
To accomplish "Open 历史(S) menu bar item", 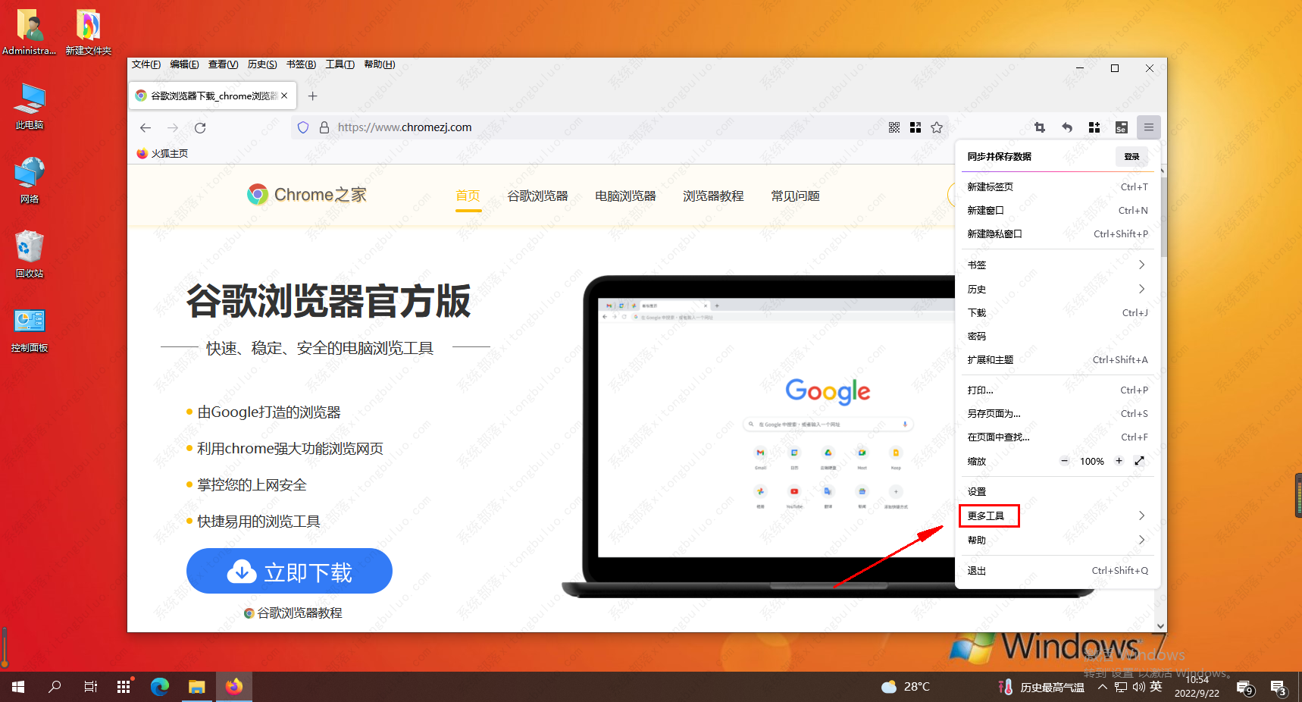I will (x=262, y=64).
